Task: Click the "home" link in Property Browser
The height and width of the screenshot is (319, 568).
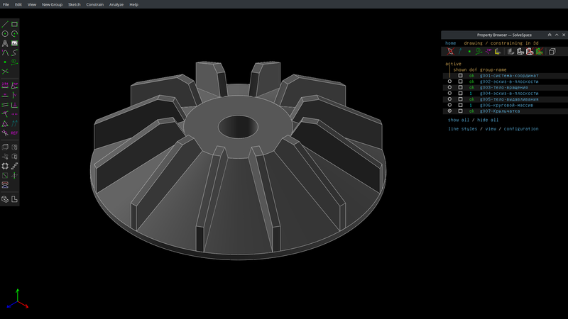Action: click(451, 43)
